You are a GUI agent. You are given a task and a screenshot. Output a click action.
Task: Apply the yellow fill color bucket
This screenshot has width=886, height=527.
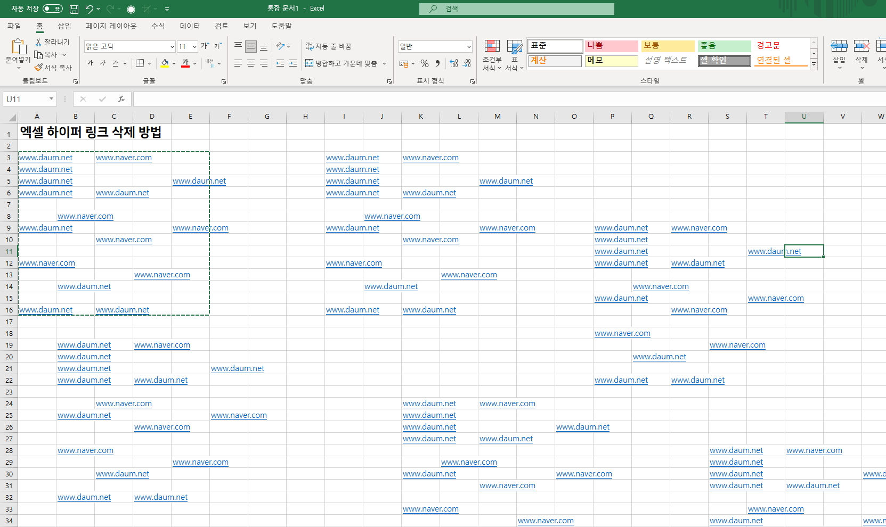click(165, 63)
